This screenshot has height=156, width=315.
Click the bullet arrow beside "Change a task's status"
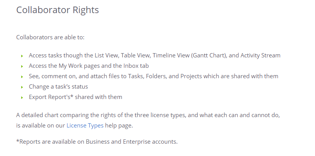[22, 87]
